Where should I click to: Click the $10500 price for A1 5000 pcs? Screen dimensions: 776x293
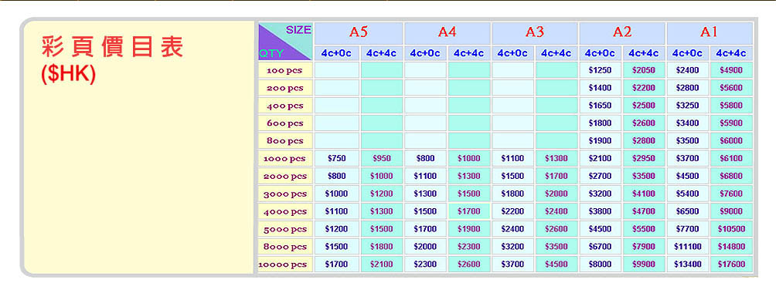[731, 229]
